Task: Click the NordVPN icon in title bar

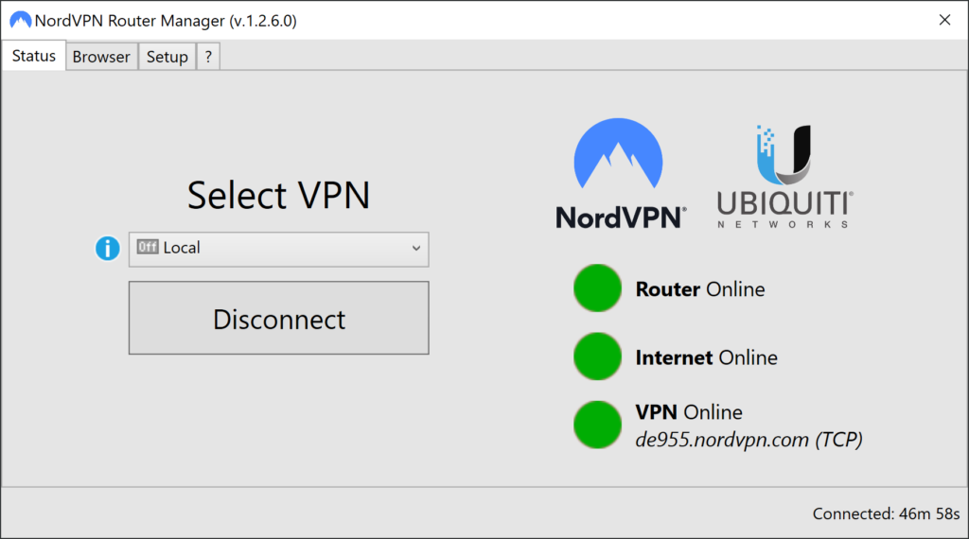Action: tap(20, 20)
